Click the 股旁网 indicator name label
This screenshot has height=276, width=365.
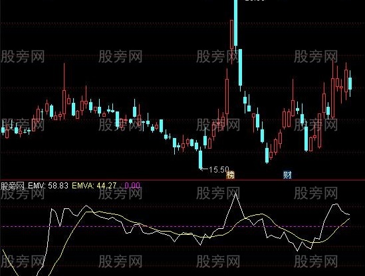click(13, 186)
